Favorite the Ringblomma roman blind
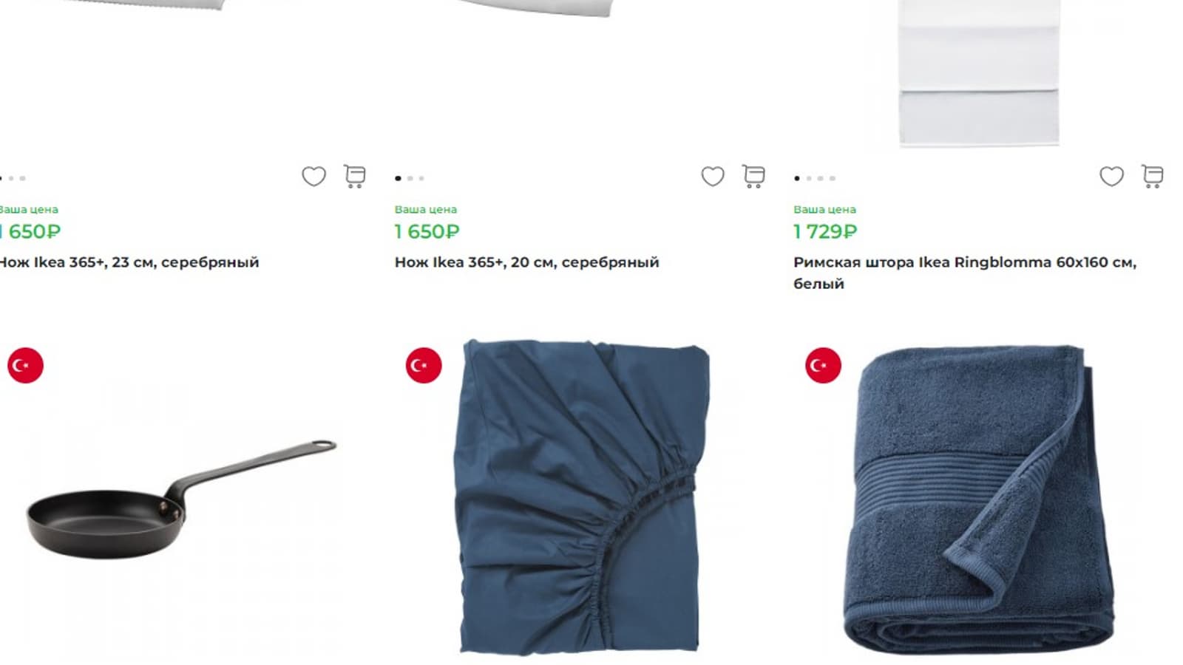Screen dimensions: 1183x665 tap(1111, 176)
